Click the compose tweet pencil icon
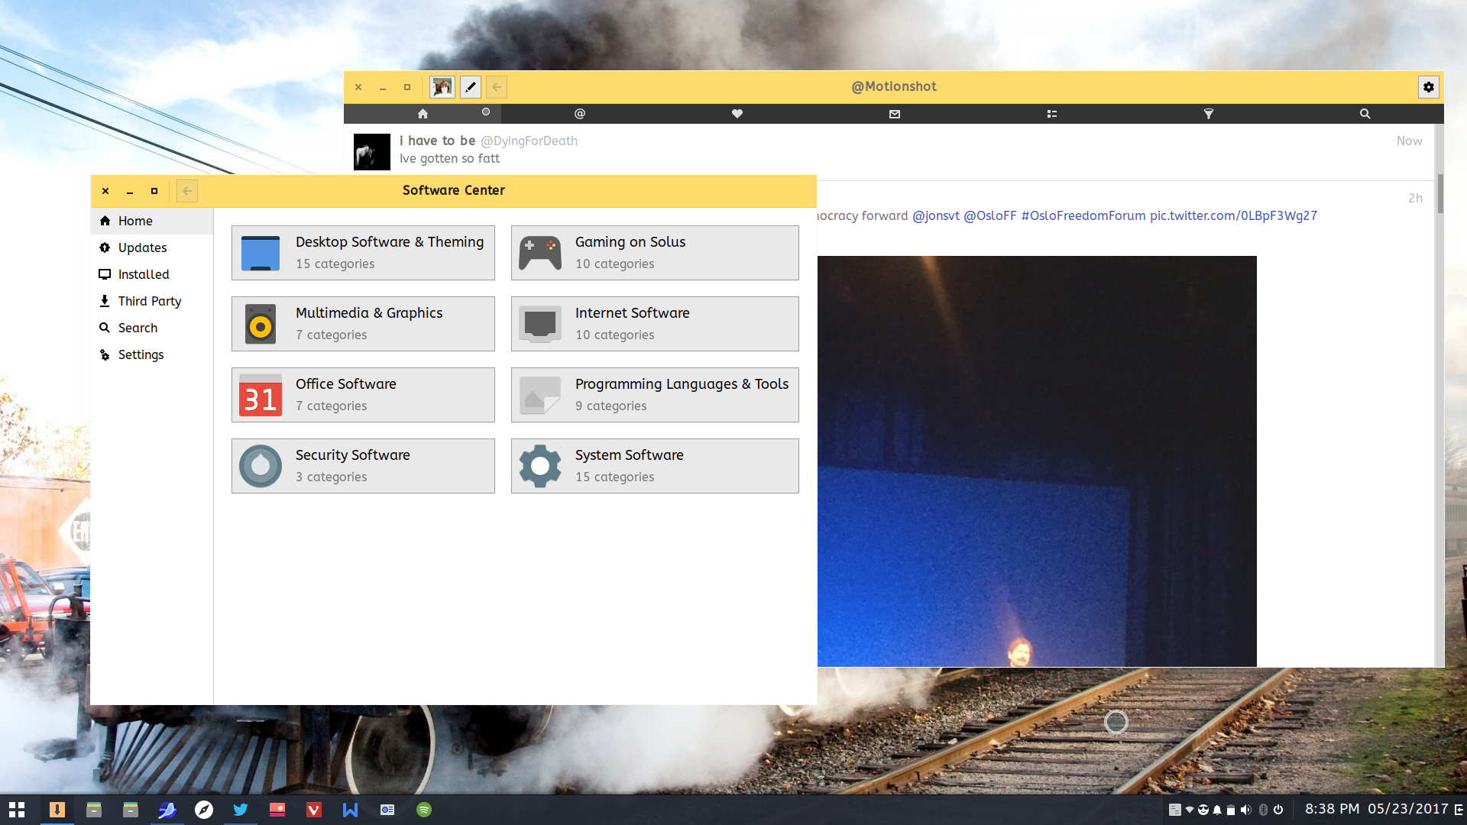The image size is (1467, 825). (471, 87)
